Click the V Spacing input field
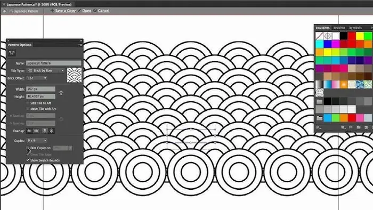Screen dimensions: 373x210 [x=40, y=123]
